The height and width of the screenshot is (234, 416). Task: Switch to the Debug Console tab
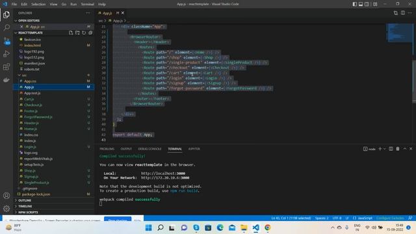coord(149,149)
